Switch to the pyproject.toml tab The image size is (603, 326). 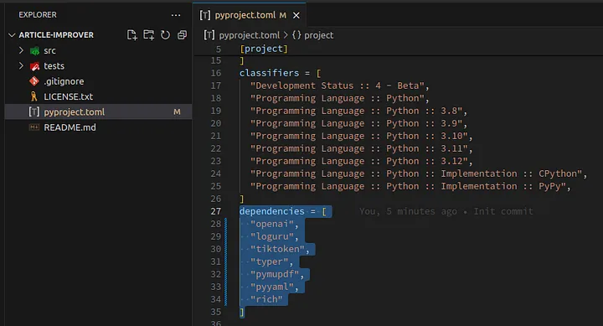(x=249, y=15)
